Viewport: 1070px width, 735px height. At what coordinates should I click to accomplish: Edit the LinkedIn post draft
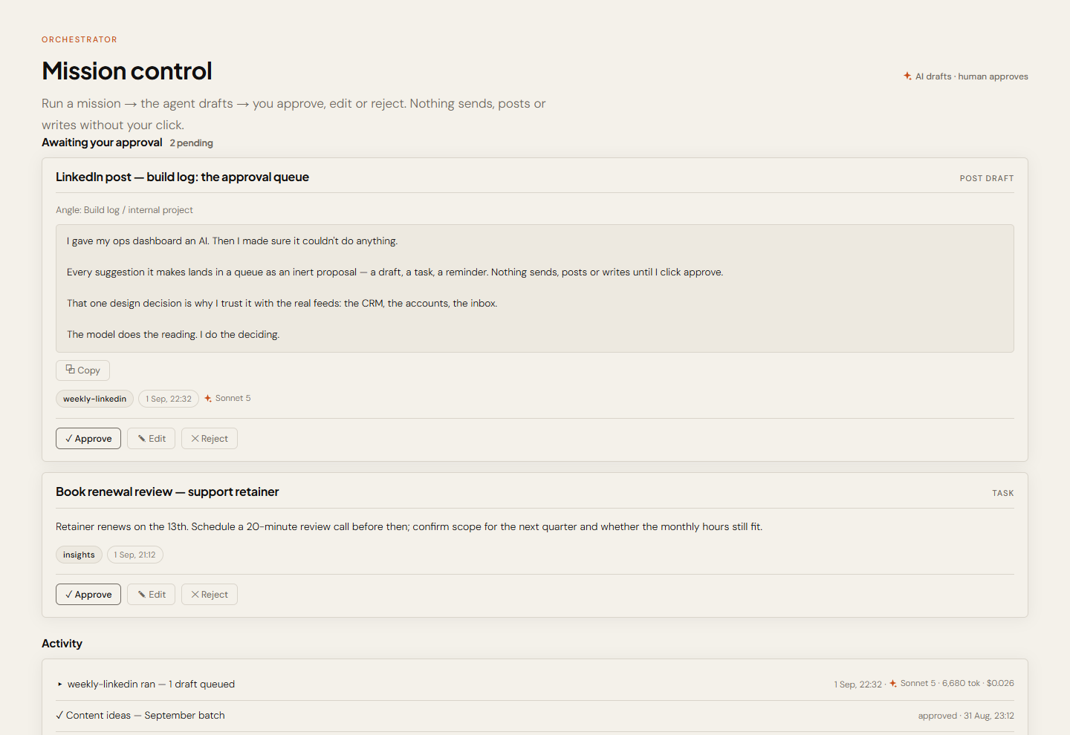(x=152, y=439)
